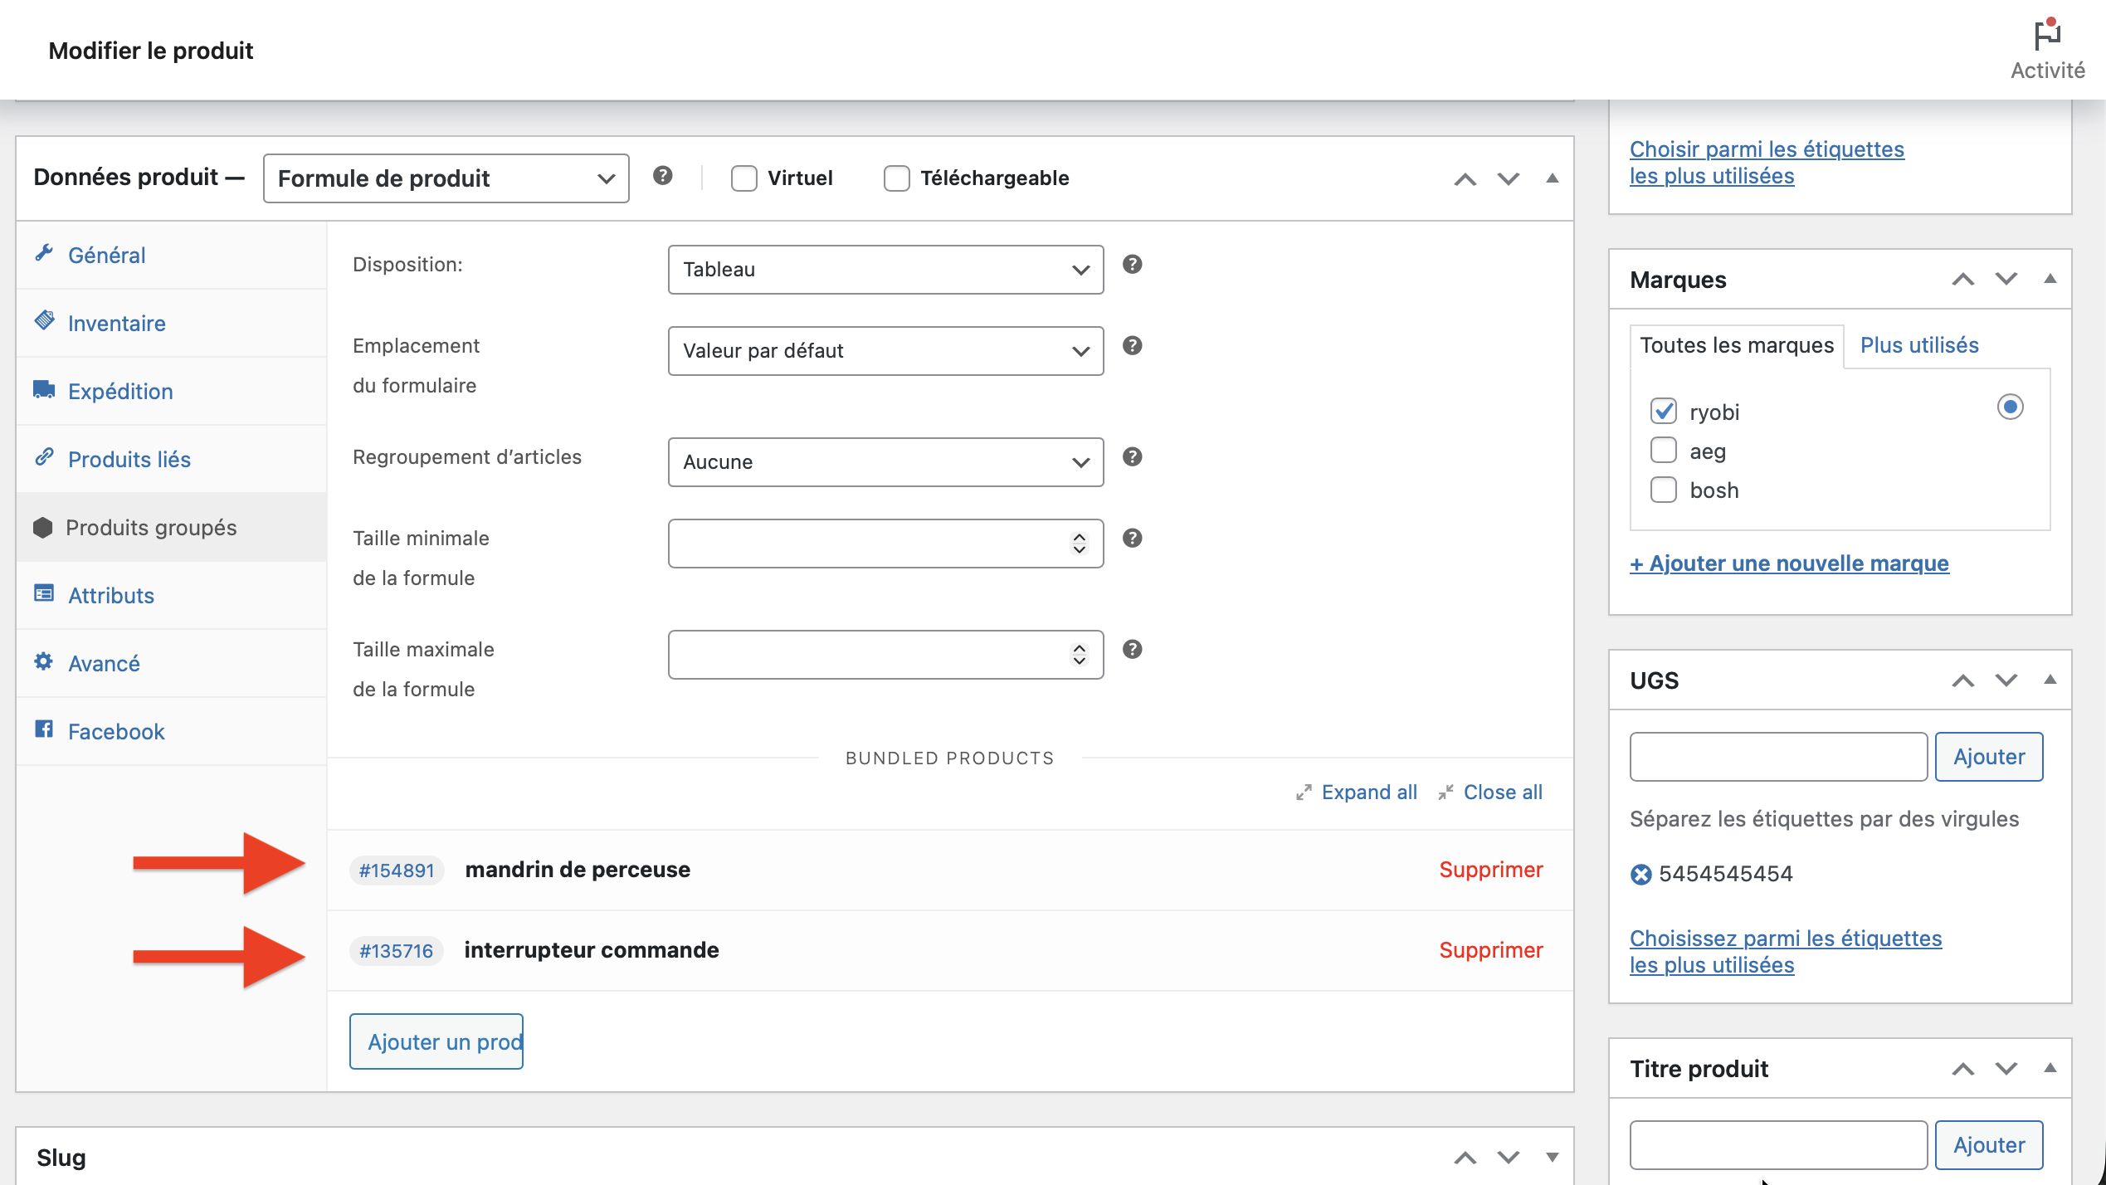Remove the 5454545454 UGS tag
Viewport: 2106px width, 1185px height.
(x=1640, y=875)
